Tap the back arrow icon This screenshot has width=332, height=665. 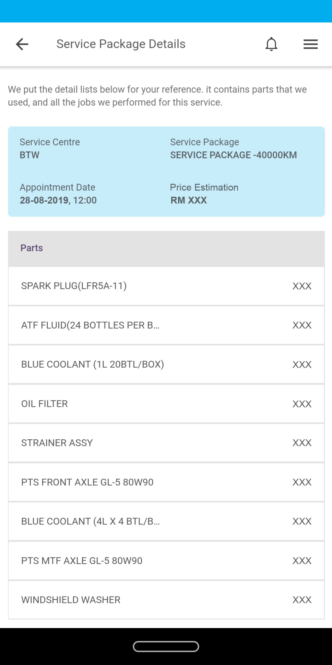tap(22, 44)
